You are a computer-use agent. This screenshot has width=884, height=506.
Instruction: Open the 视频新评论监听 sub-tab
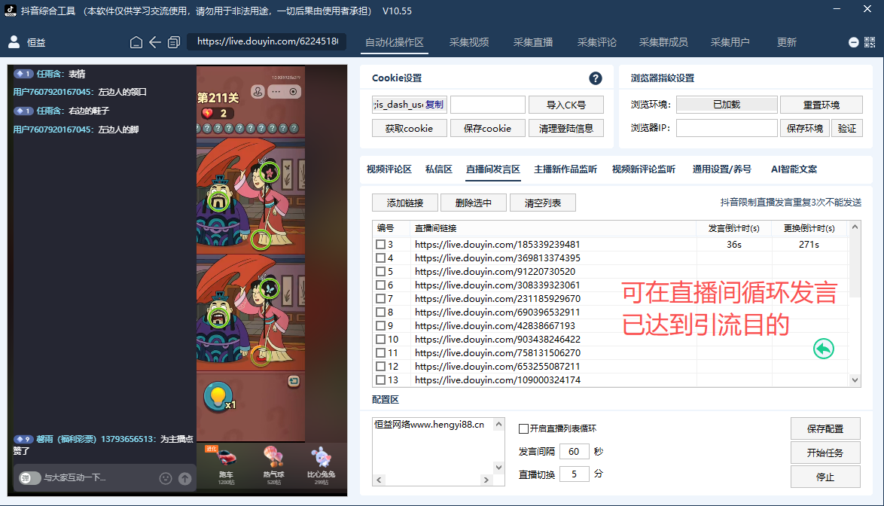[x=644, y=169]
